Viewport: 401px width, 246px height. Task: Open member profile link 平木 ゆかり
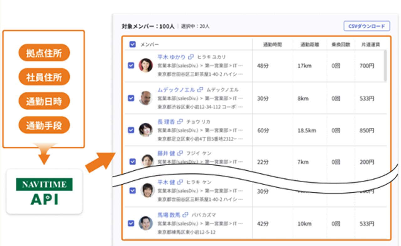(171, 57)
